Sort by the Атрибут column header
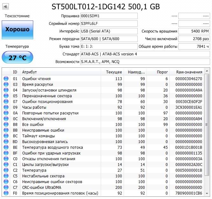Screen dimensions: 212x199 point(60,72)
